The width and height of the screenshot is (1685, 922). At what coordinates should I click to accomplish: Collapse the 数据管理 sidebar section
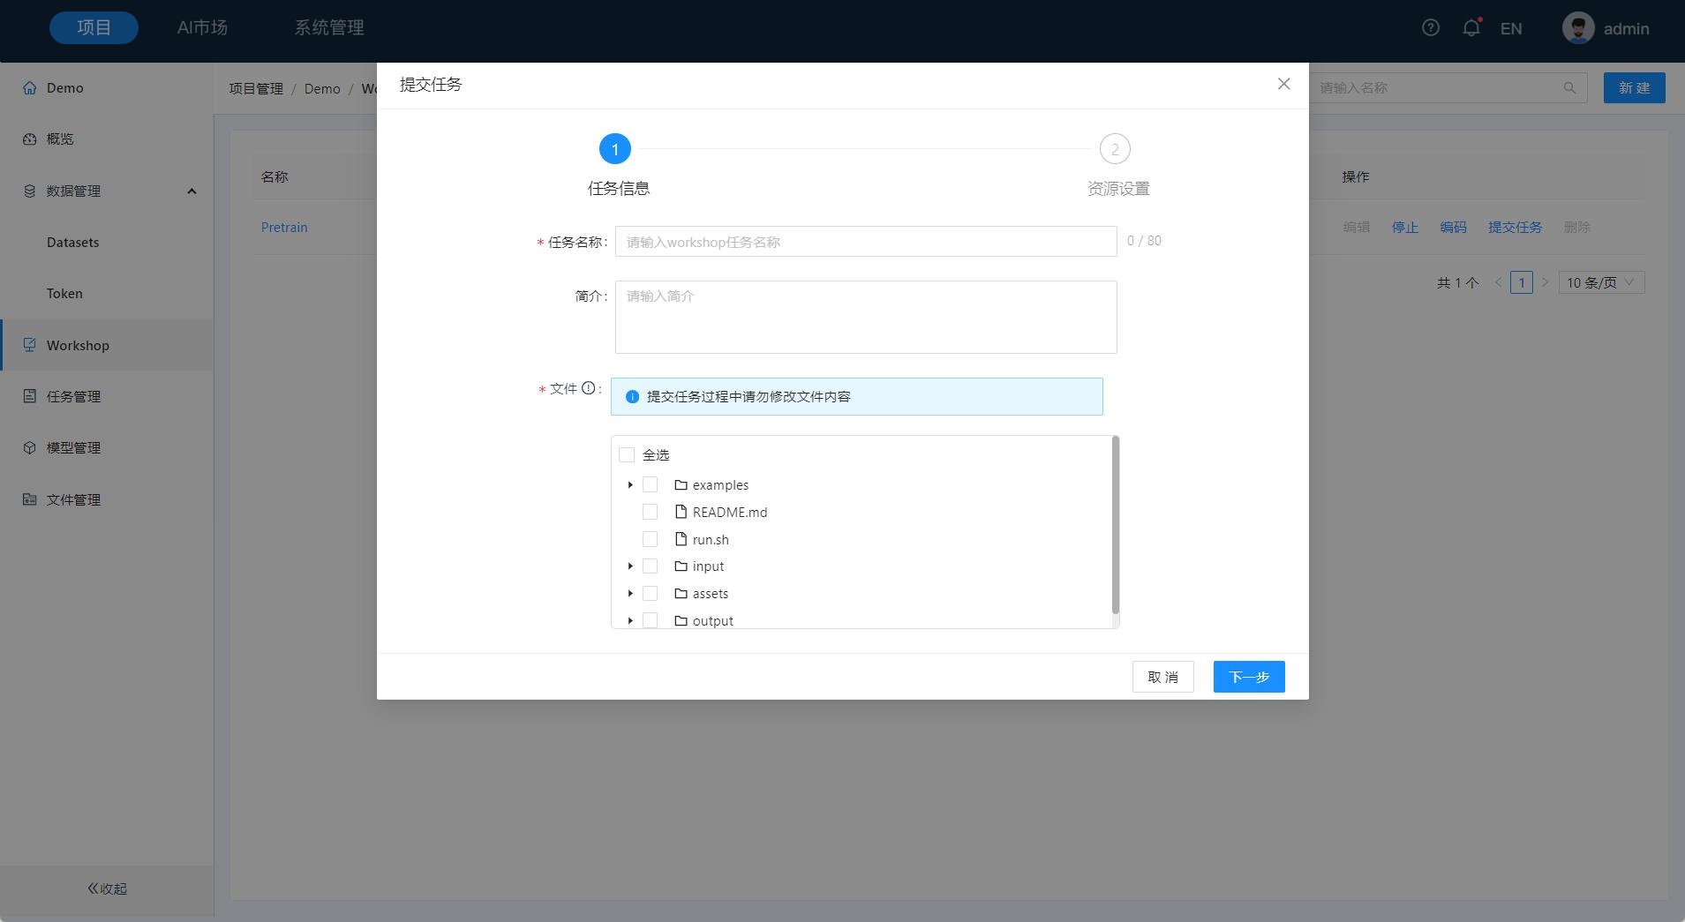click(x=192, y=191)
